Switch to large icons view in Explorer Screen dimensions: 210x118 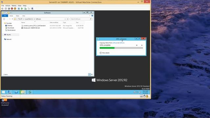[x=92, y=74]
